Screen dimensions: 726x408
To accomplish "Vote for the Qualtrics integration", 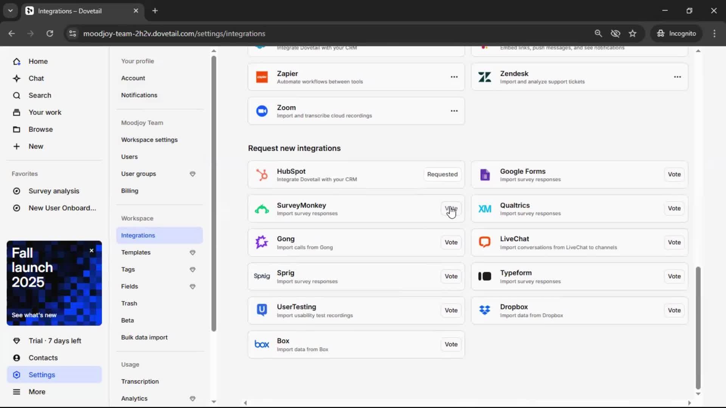I will (x=674, y=209).
